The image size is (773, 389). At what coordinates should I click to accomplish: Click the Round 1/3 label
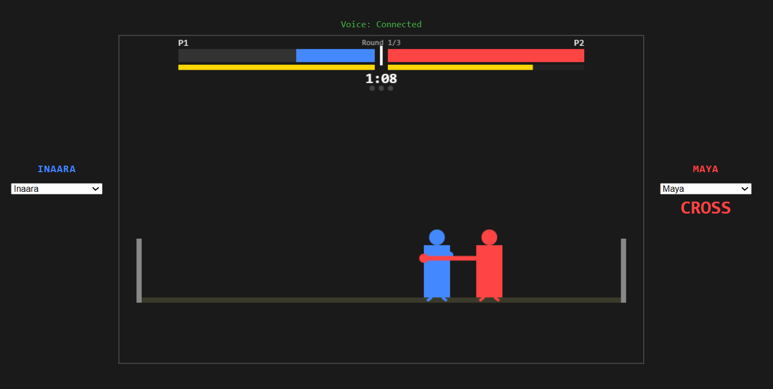pyautogui.click(x=381, y=42)
